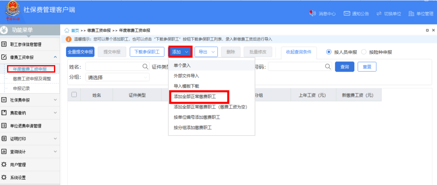437x185 pixels.
Task: Click the 证件类型 column header
Action: coord(137,95)
